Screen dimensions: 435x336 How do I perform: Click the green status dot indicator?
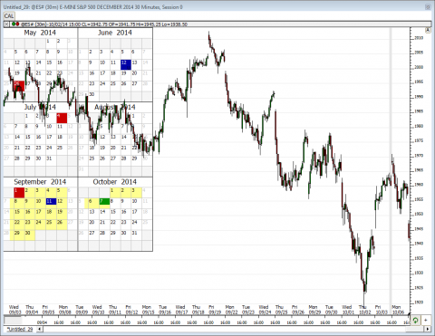click(14, 24)
